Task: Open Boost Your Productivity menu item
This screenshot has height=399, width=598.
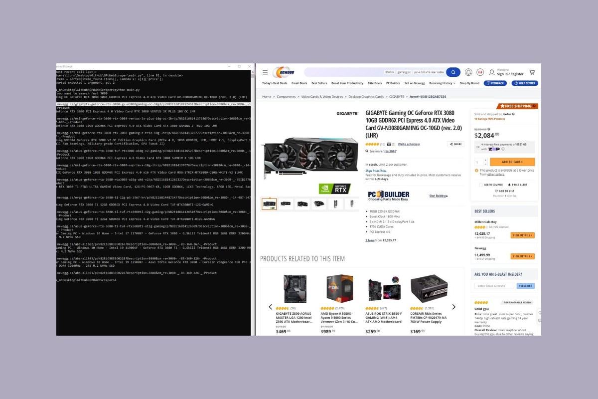Action: coord(347,83)
